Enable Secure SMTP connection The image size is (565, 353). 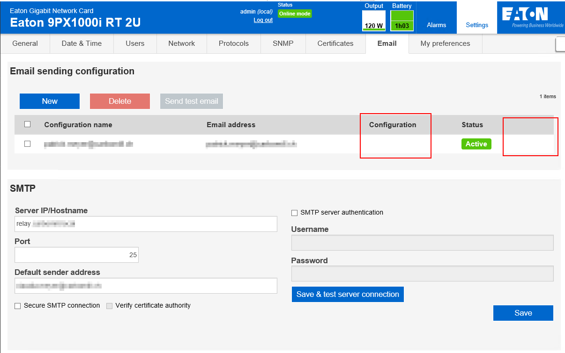(18, 306)
